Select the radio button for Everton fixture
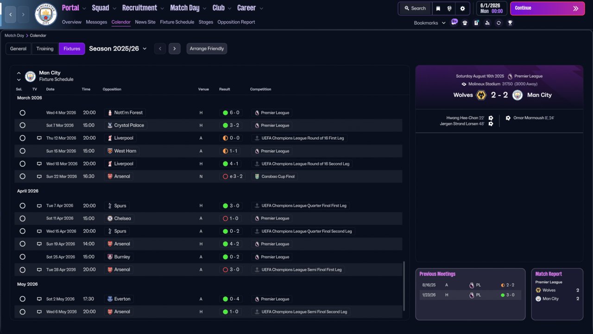593x334 pixels. click(x=22, y=299)
